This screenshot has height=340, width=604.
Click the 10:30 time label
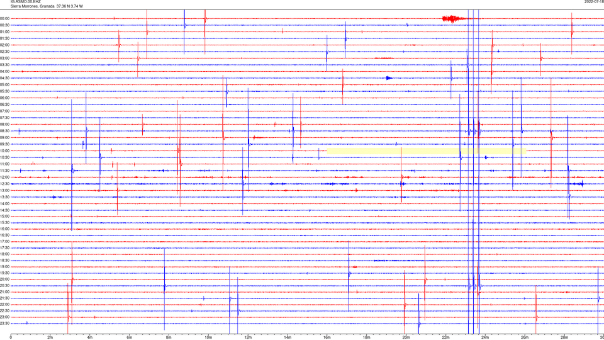click(5, 157)
